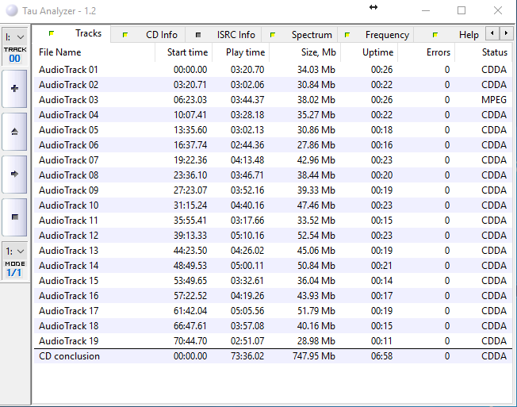Maximize the Tau Analyzer window
The width and height of the screenshot is (517, 407).
click(461, 10)
